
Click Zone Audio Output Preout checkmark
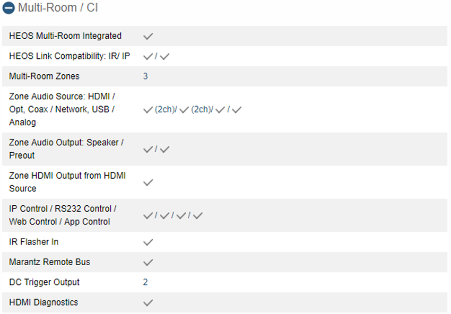[165, 149]
